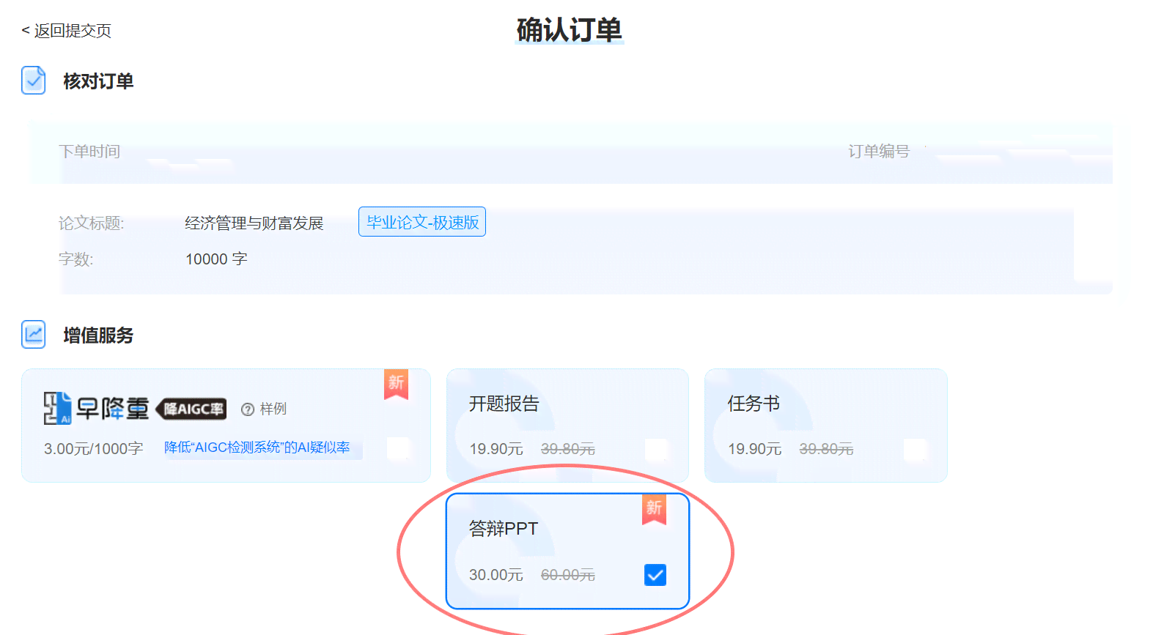1153x635 pixels.
Task: Open the 样例 help question icon
Action: [x=248, y=409]
